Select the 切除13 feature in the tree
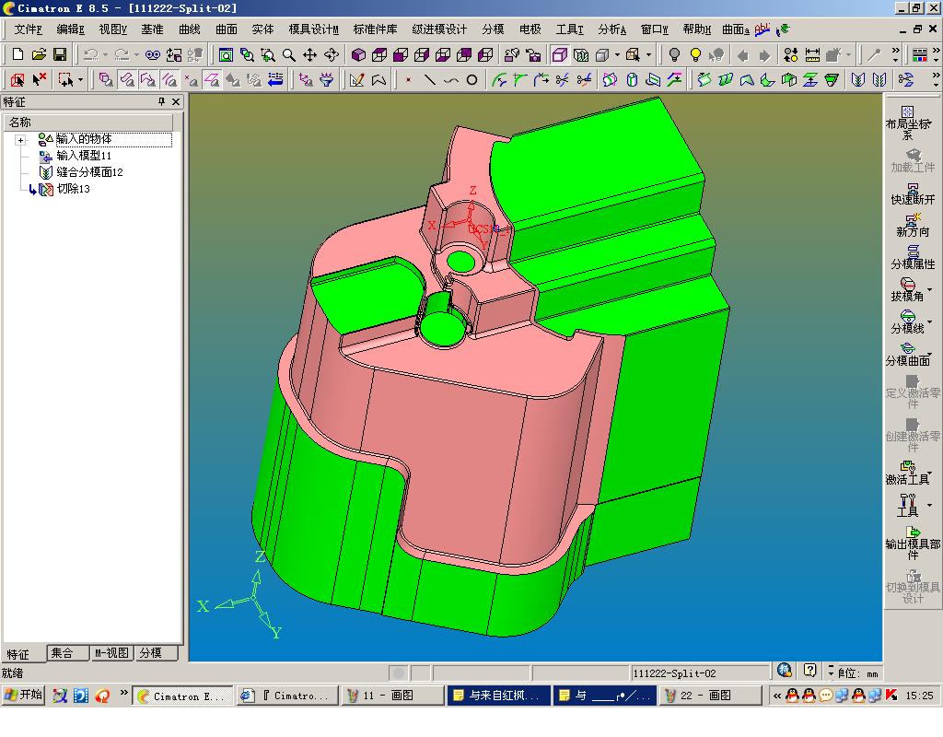The width and height of the screenshot is (943, 737). click(x=73, y=189)
